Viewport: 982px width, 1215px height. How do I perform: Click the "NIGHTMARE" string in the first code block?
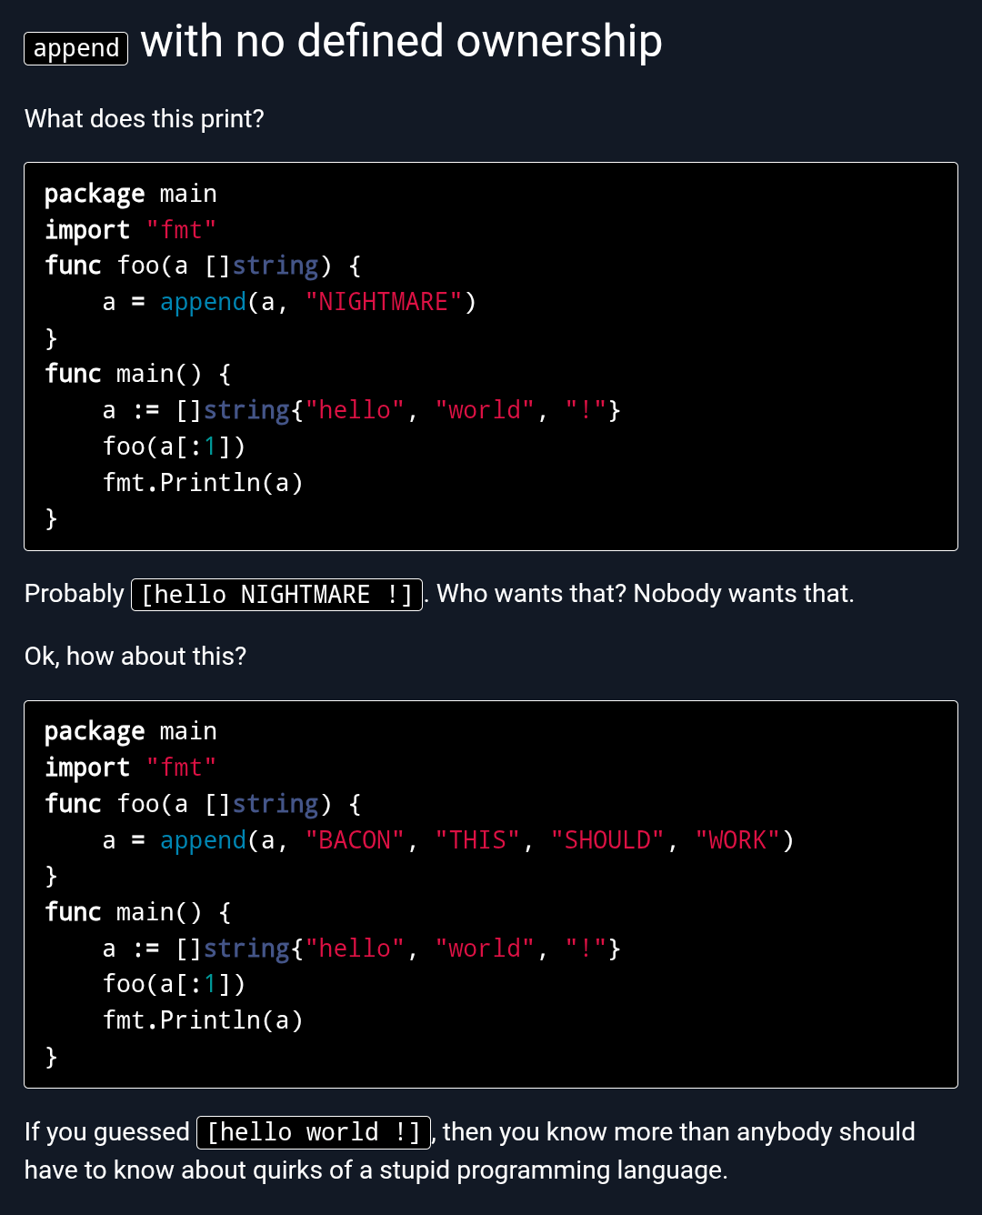click(x=384, y=302)
